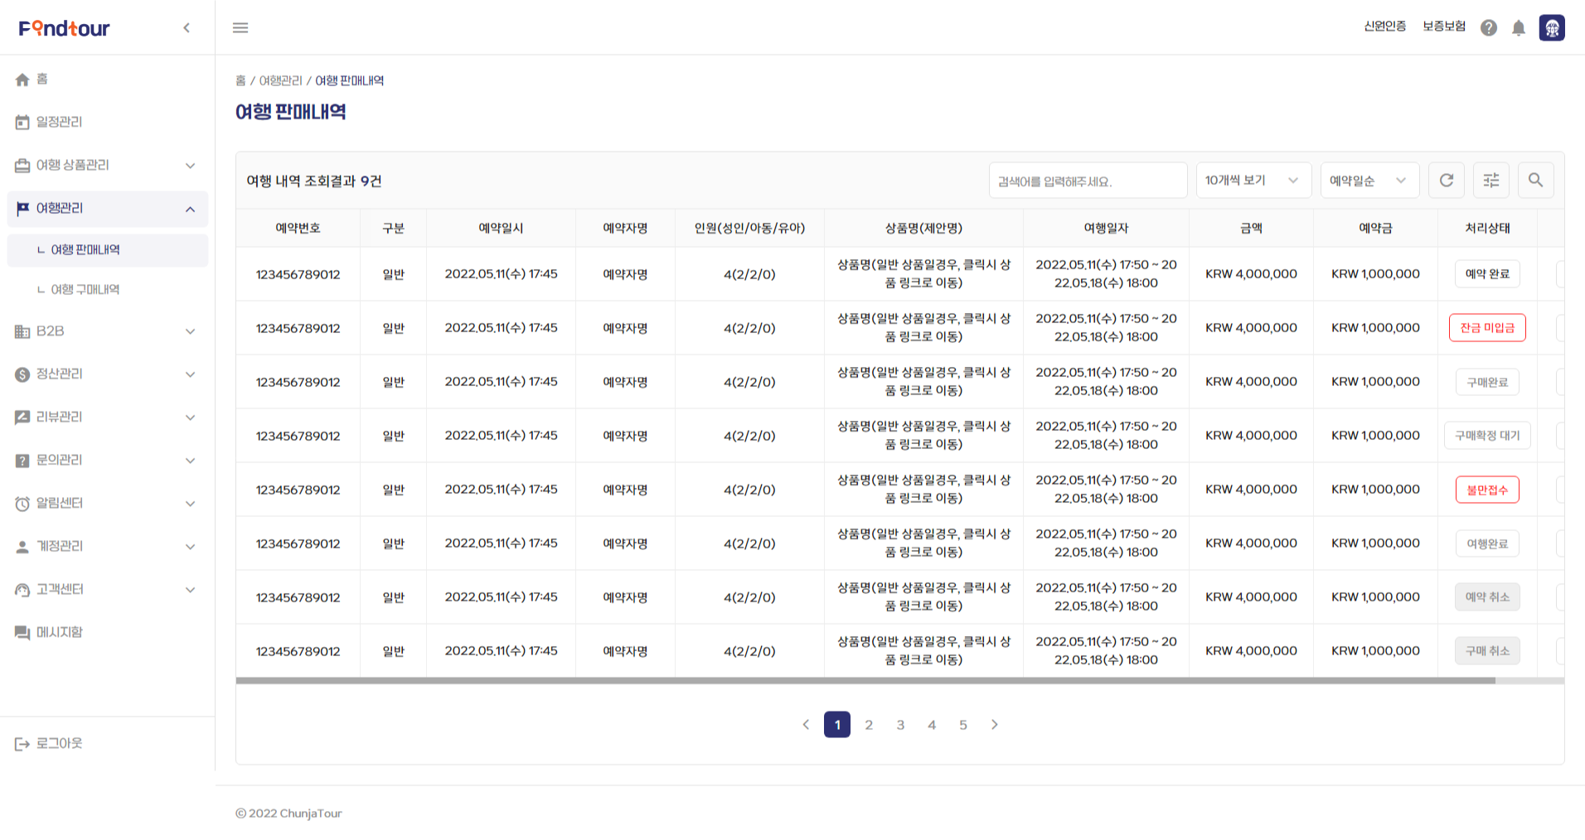The height and width of the screenshot is (840, 1585).
Task: Click the search magnifier icon
Action: [x=1536, y=180]
